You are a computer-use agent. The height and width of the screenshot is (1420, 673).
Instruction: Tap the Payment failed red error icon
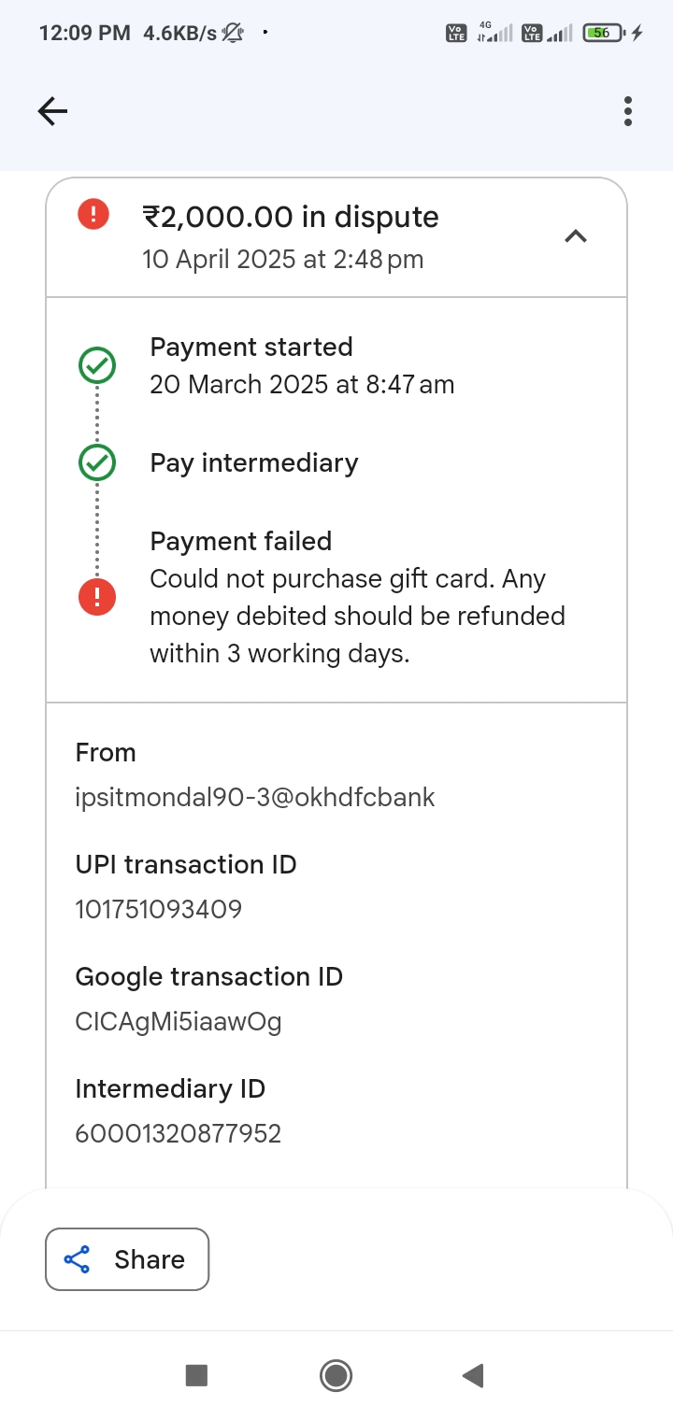97,597
